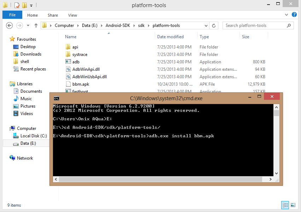The image size is (301, 212).
Task: Click the Refresh button in address bar
Action: click(214, 25)
